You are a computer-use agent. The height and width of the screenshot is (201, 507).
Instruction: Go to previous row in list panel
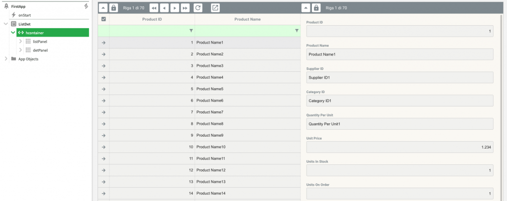click(x=164, y=8)
